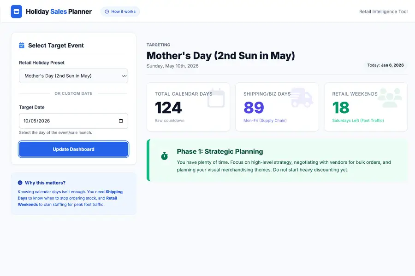Click the question icon in How it works
415x276 pixels.
click(107, 11)
